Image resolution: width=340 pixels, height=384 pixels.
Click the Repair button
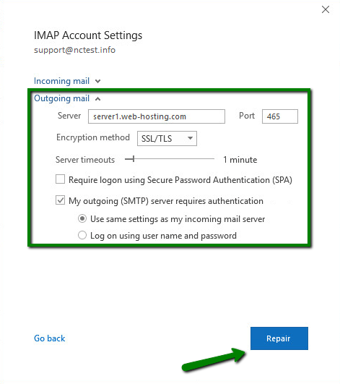[279, 338]
